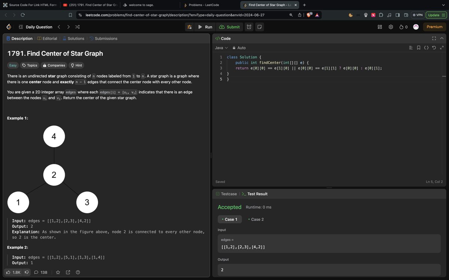Open the notes sticky icon
The image size is (449, 280).
[259, 27]
